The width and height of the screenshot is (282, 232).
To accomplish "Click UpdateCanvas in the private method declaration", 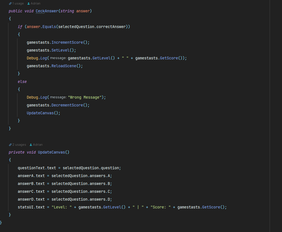I will [x=51, y=152].
